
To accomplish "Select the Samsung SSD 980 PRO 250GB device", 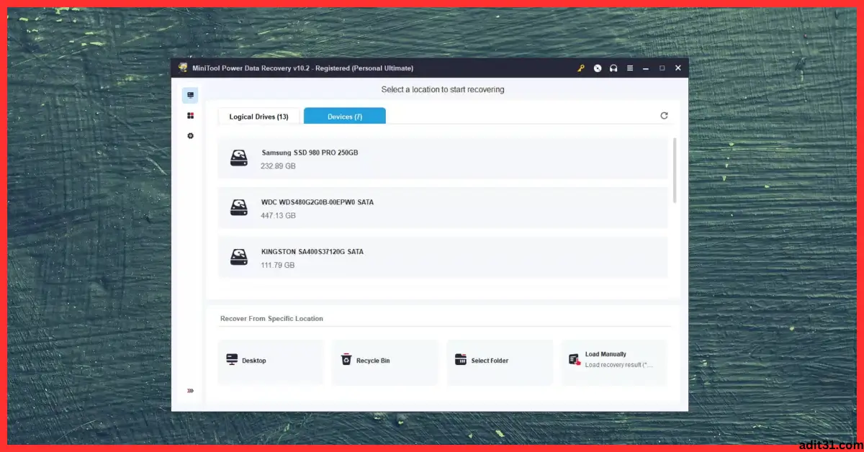I will pyautogui.click(x=443, y=158).
